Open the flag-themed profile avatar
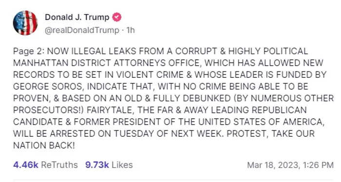This screenshot has height=182, width=341. (x=25, y=23)
